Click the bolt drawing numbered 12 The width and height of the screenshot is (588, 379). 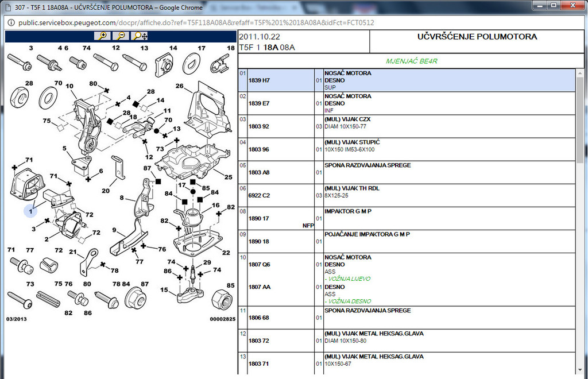point(106,62)
